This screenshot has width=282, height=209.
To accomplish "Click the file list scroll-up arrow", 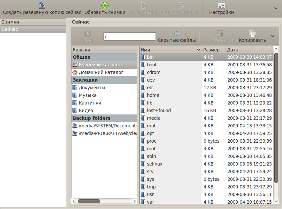I will [x=276, y=49].
